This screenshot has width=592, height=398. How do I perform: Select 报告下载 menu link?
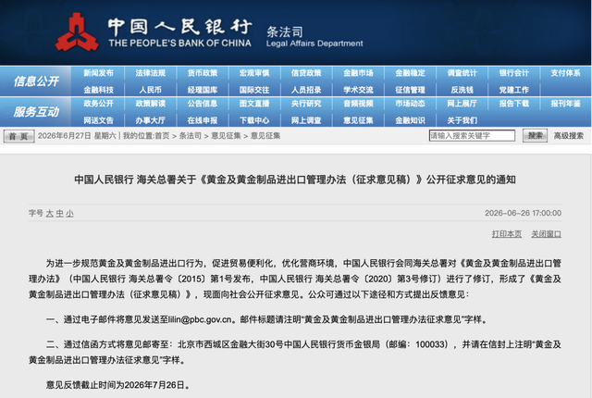[514, 104]
